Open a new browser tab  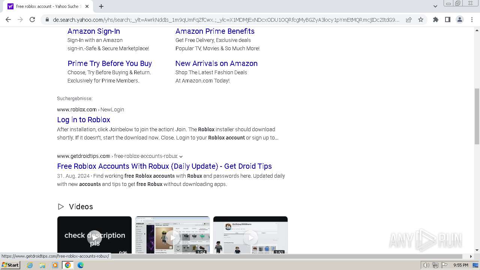click(x=101, y=6)
